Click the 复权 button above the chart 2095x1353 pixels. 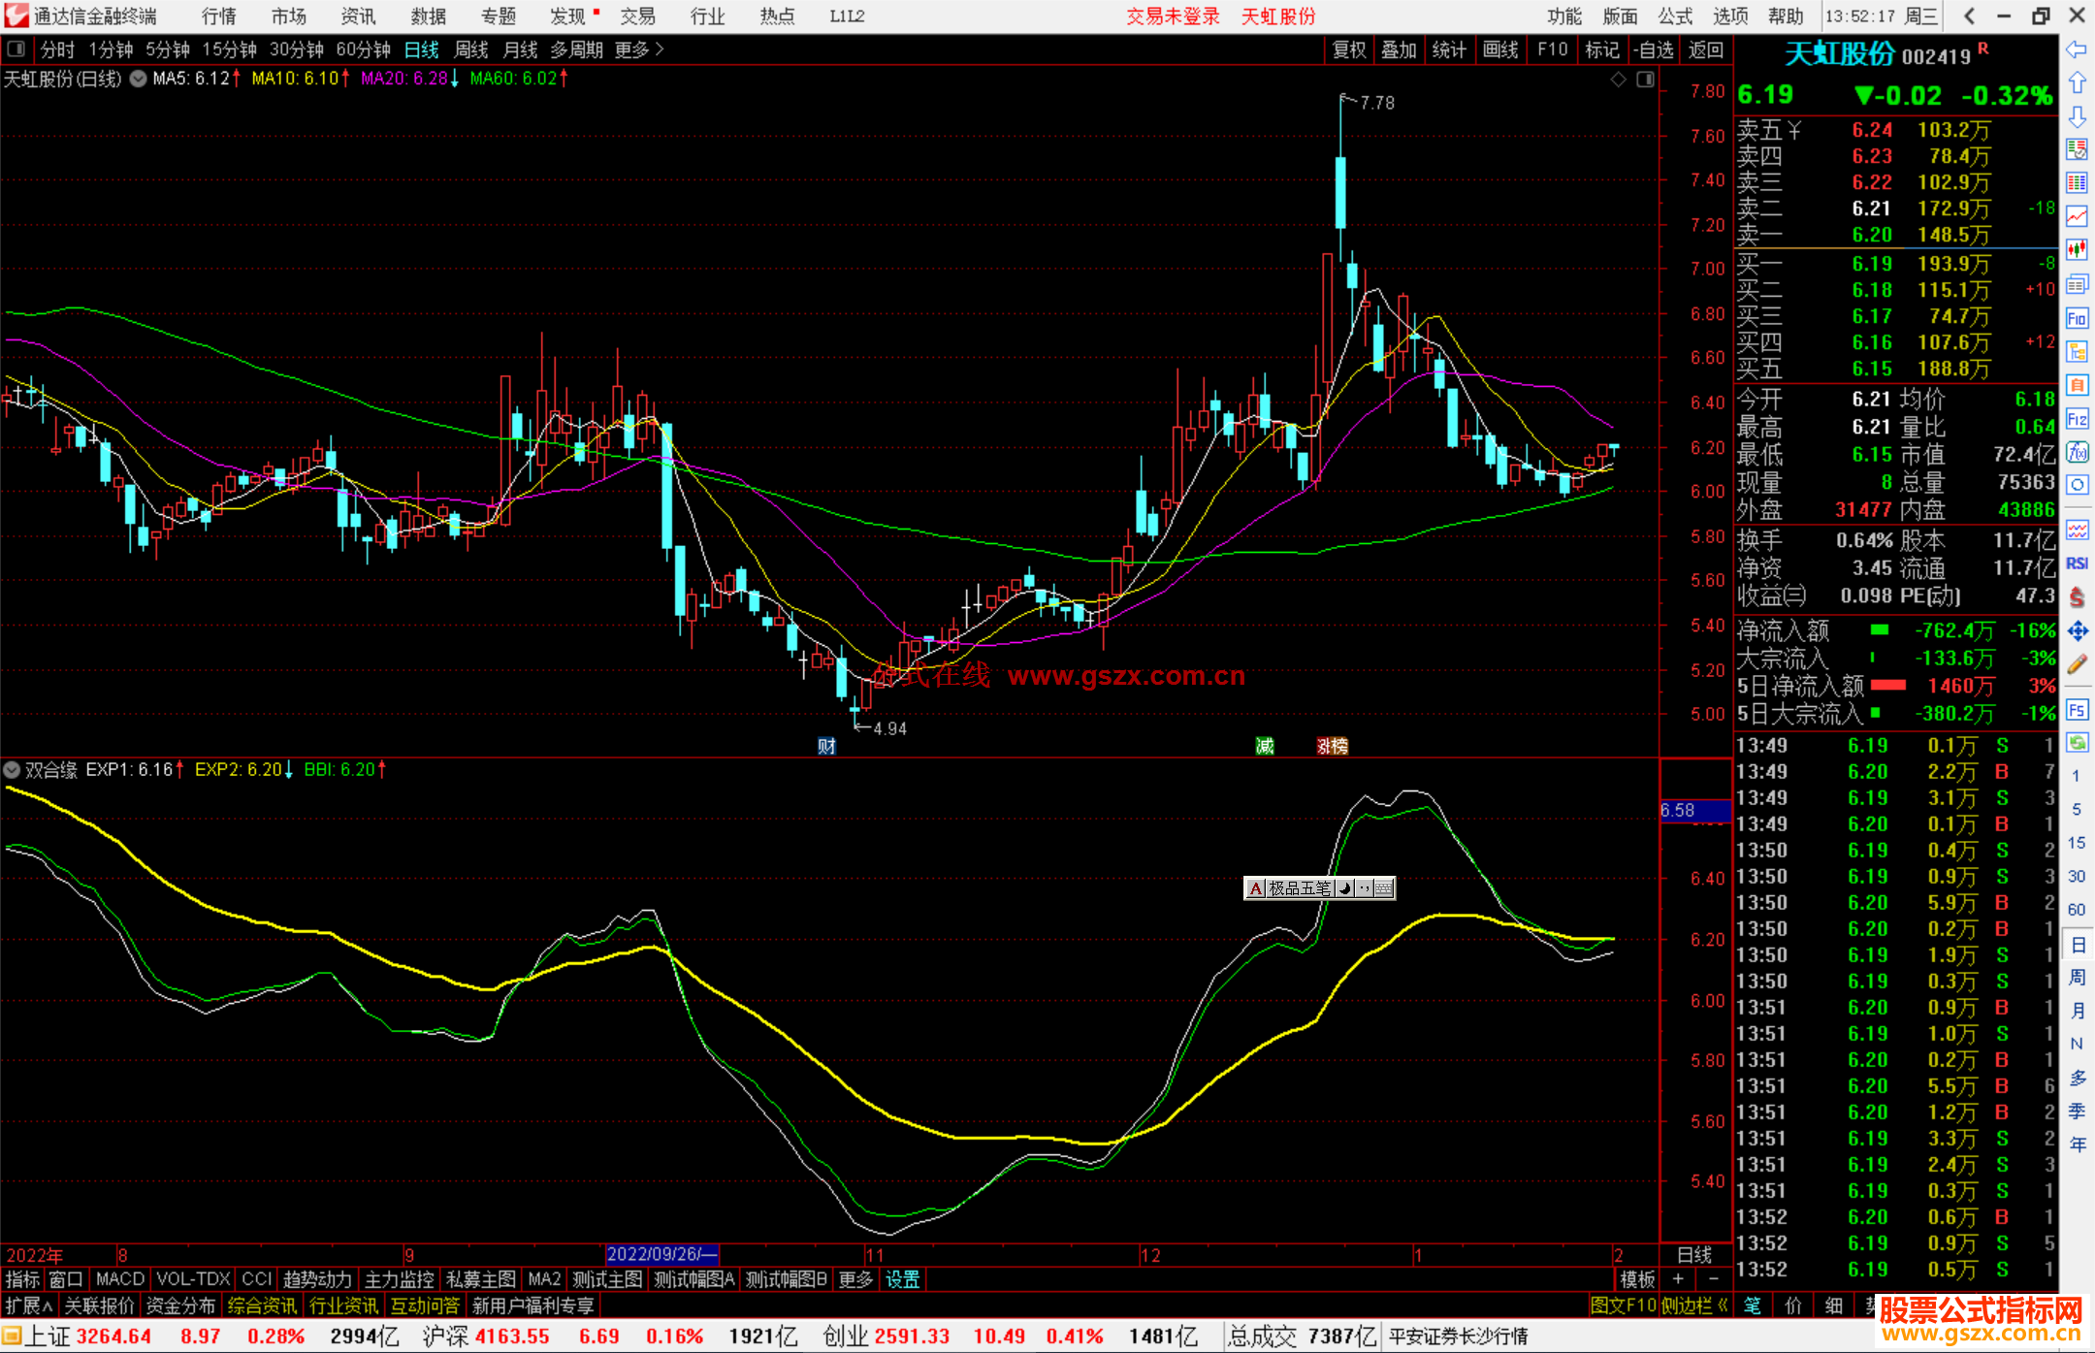[1349, 49]
